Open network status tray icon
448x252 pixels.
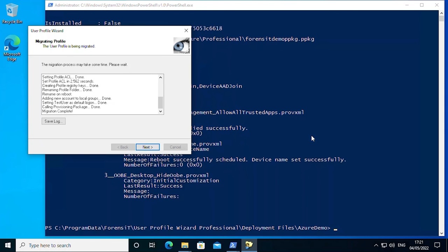point(384,245)
